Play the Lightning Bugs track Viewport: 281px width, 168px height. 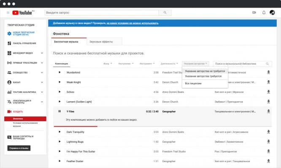[x=59, y=141]
